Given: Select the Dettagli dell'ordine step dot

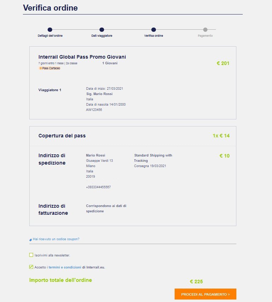Looking at the screenshot, I should point(50,30).
